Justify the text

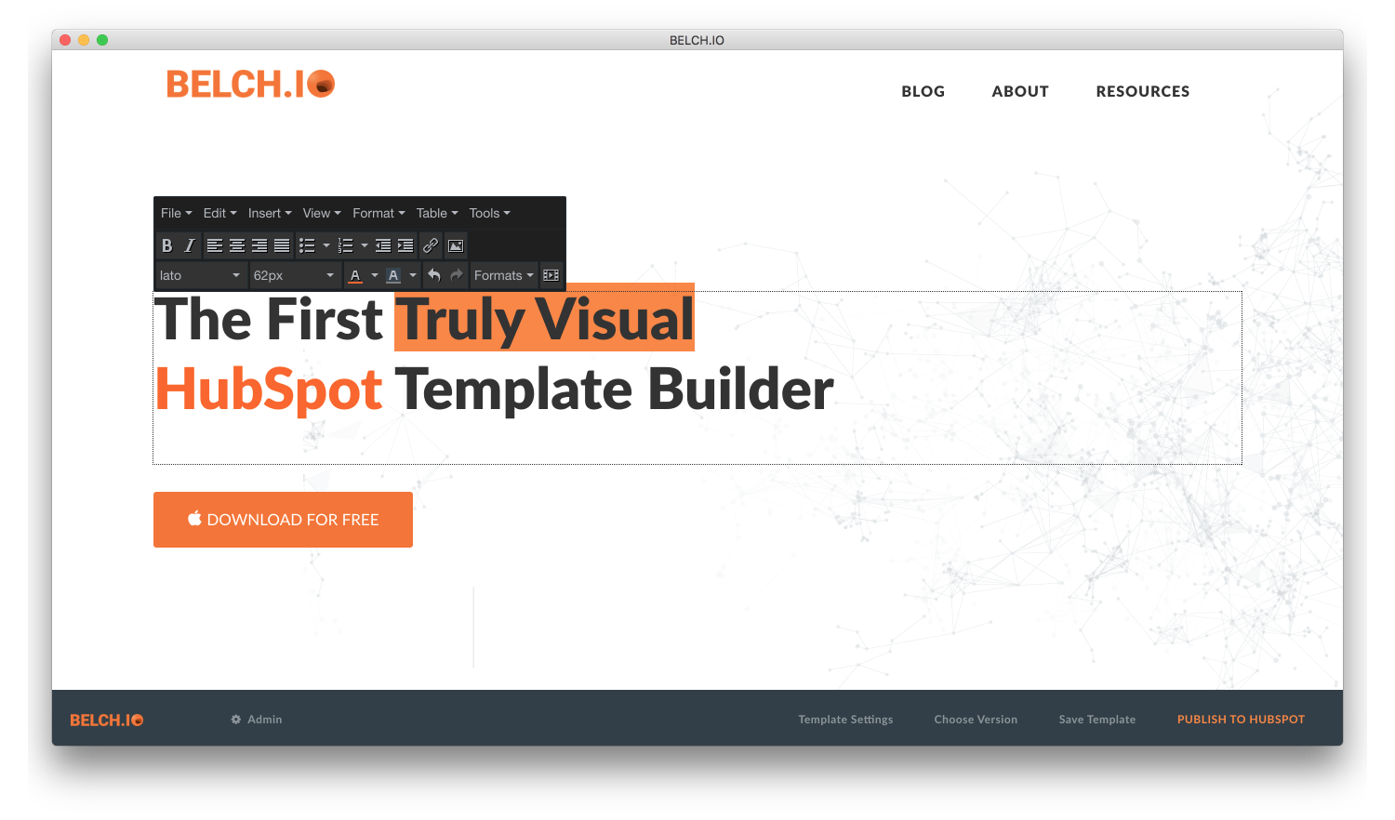coord(282,245)
